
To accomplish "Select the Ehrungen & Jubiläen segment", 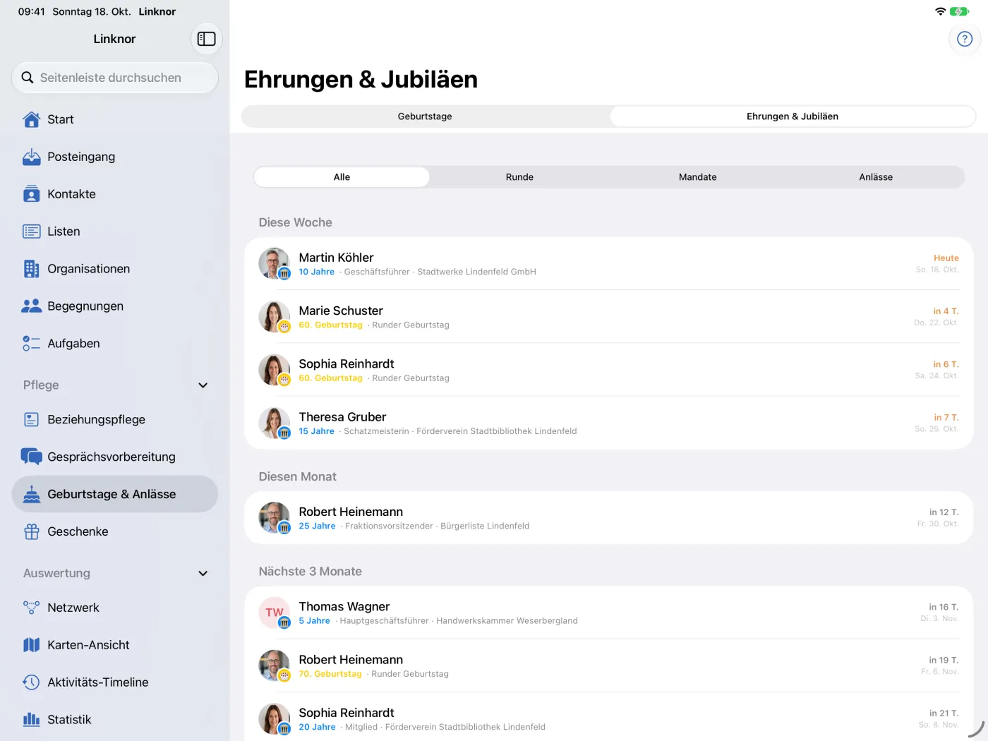I will (x=793, y=116).
